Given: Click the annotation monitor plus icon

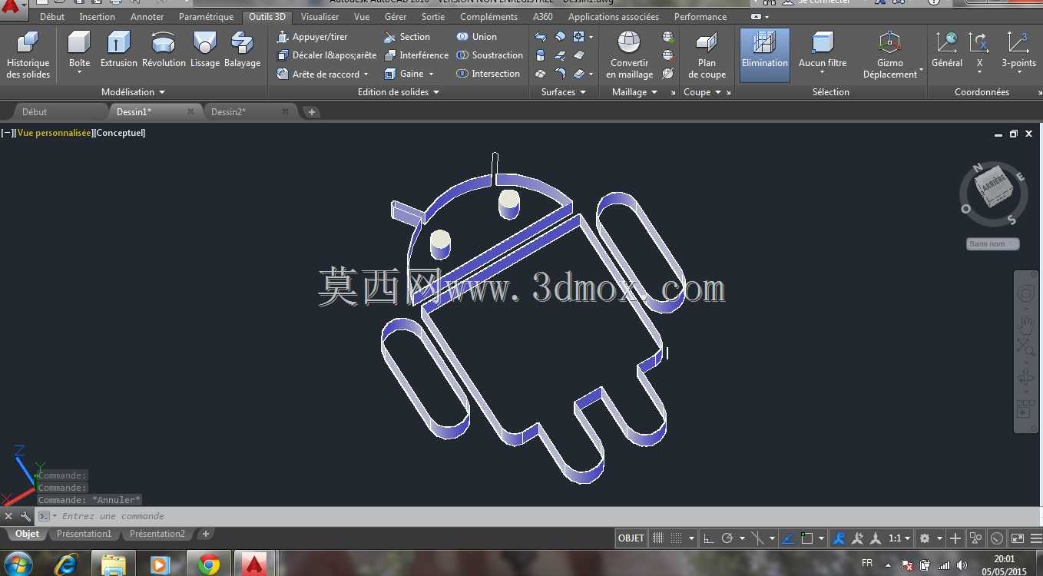Looking at the screenshot, I should click(x=955, y=538).
